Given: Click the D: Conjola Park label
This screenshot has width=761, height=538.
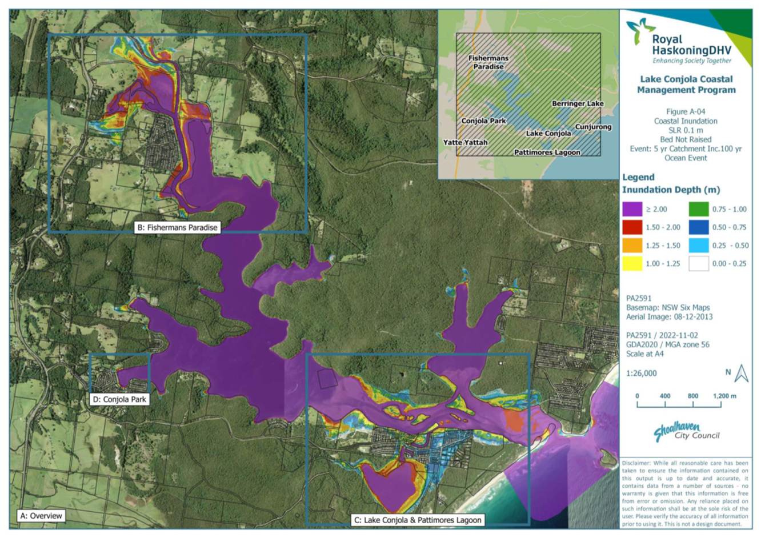Looking at the screenshot, I should 119,399.
